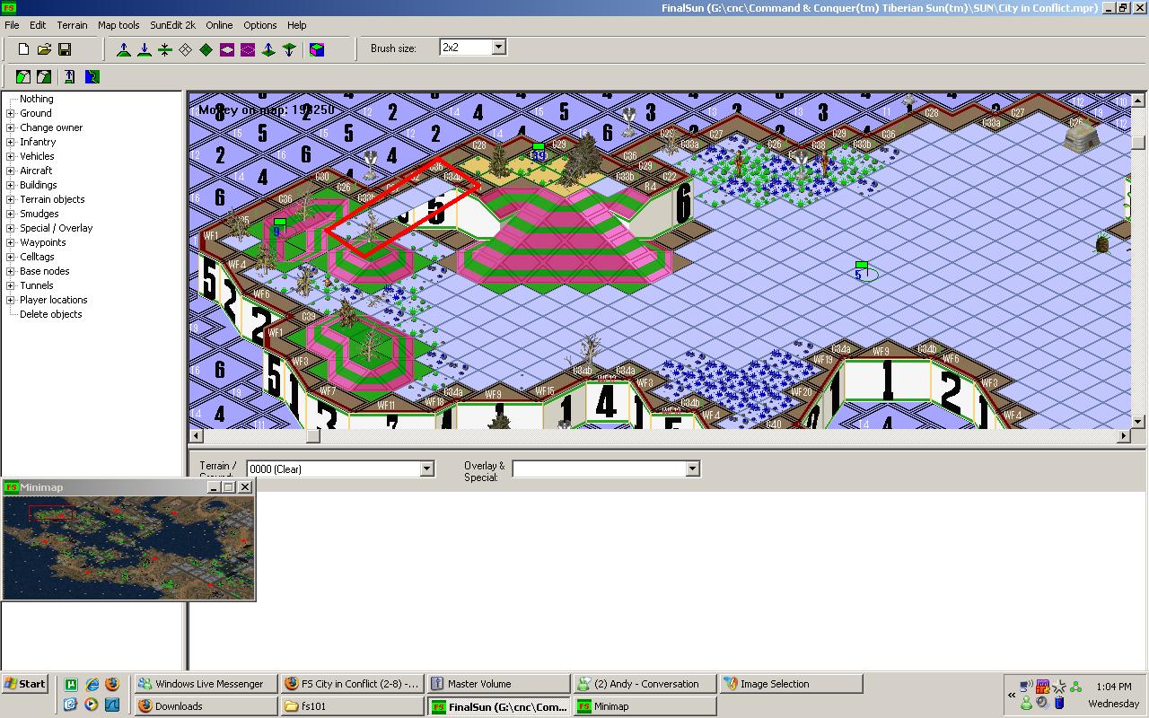Expand the Terrain objects tree node
The width and height of the screenshot is (1149, 718).
point(11,199)
